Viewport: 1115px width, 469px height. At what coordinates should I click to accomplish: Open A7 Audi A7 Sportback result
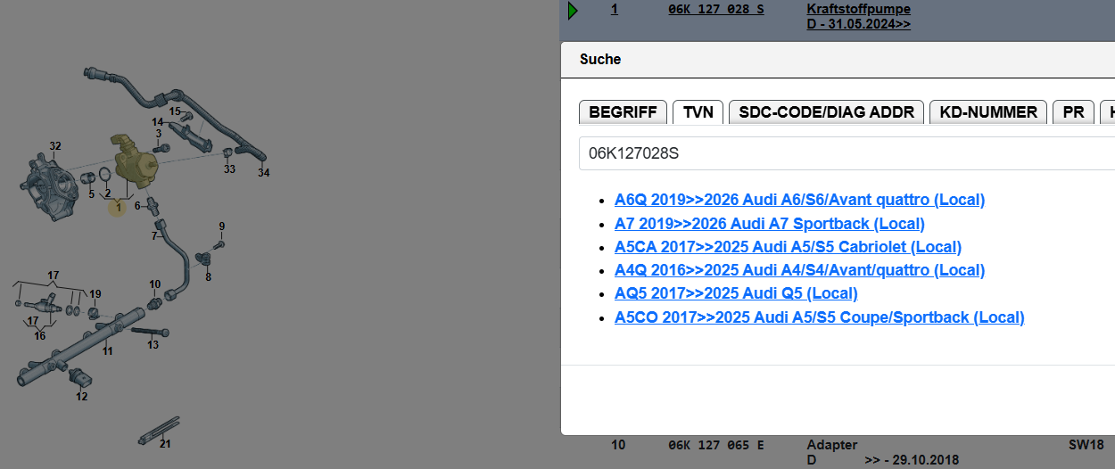pos(770,224)
